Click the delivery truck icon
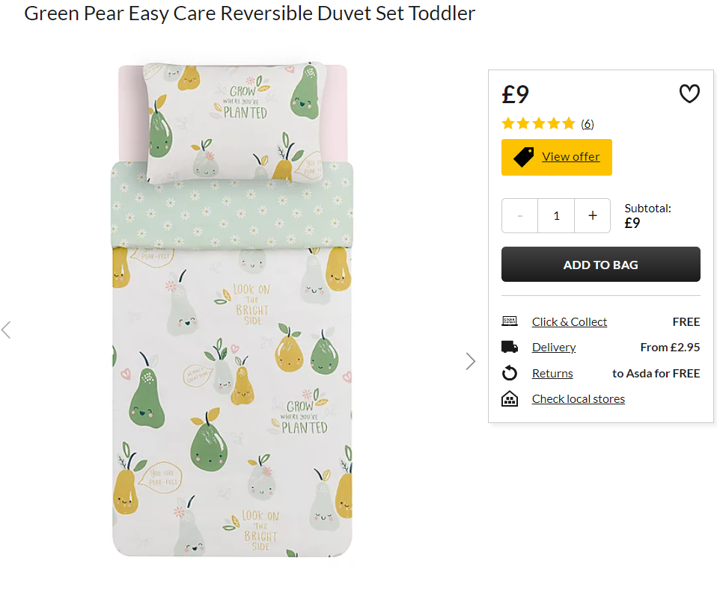Image resolution: width=717 pixels, height=589 pixels. pos(510,347)
